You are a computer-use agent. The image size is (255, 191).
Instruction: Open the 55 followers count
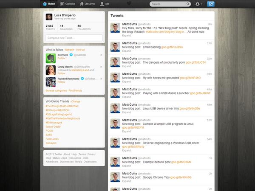(x=84, y=27)
